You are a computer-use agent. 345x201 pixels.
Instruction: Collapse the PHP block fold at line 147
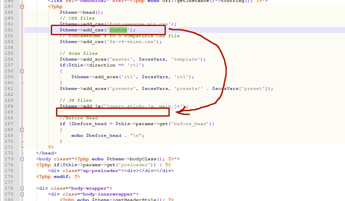(22, 7)
